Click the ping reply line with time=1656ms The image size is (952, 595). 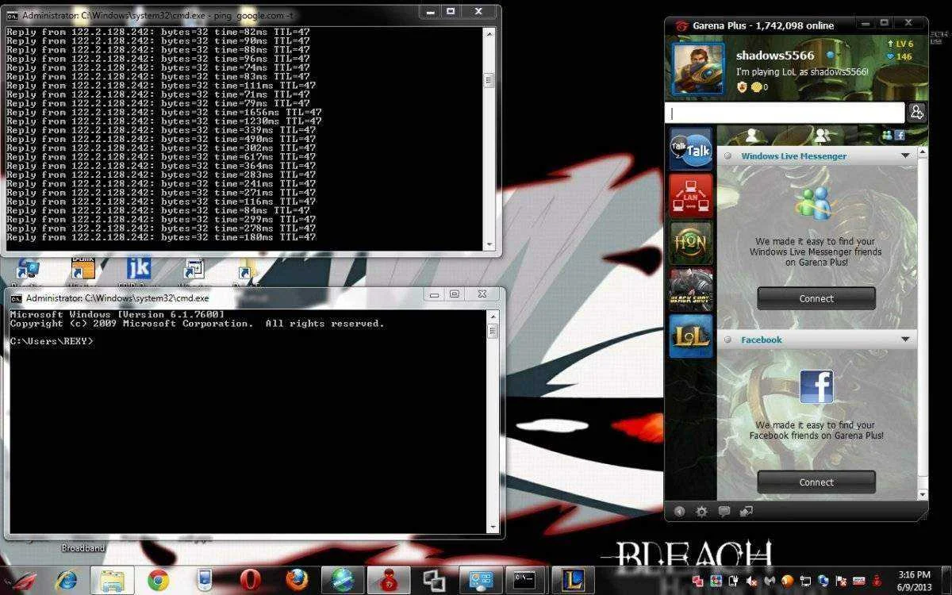coord(164,113)
